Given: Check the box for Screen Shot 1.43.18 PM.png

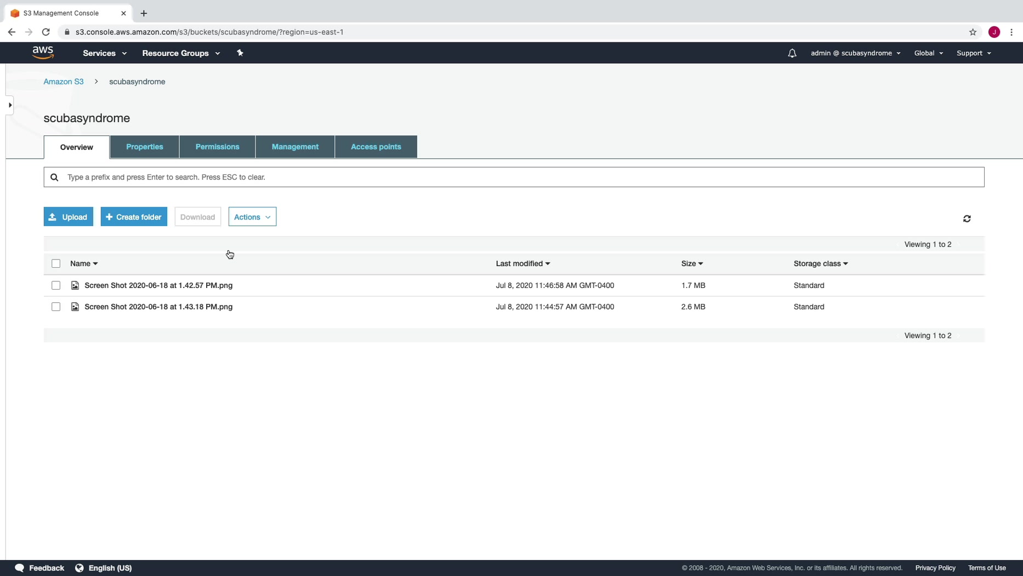Looking at the screenshot, I should click(x=56, y=307).
